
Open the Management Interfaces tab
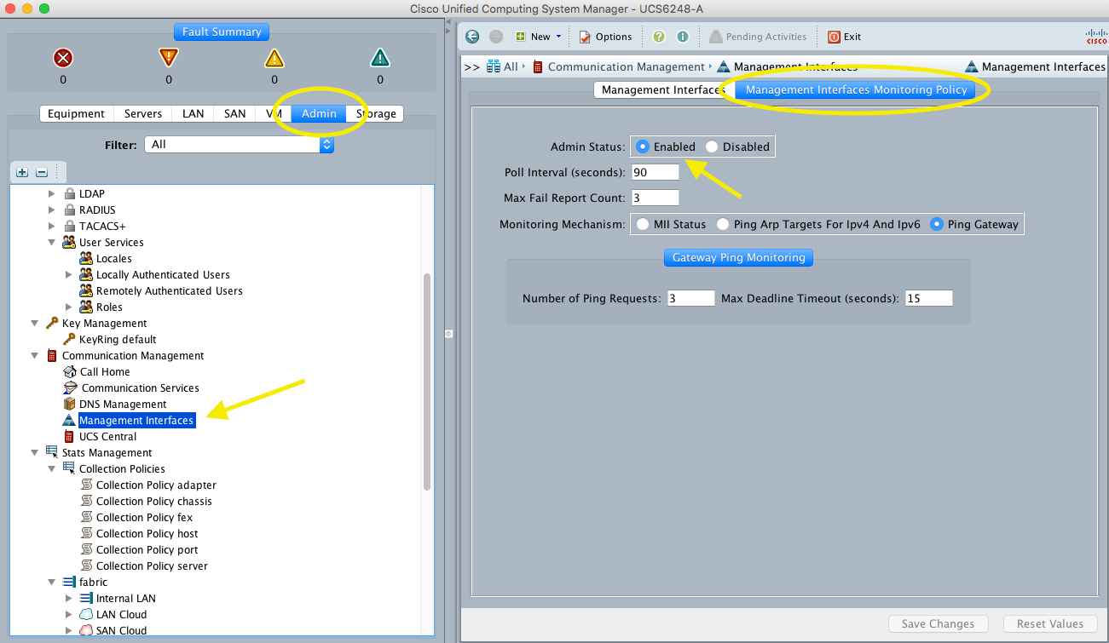point(662,90)
